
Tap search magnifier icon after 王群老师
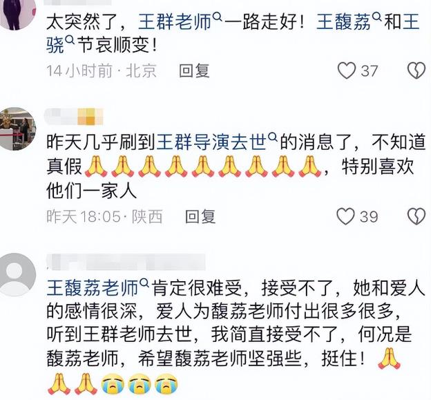(x=217, y=17)
